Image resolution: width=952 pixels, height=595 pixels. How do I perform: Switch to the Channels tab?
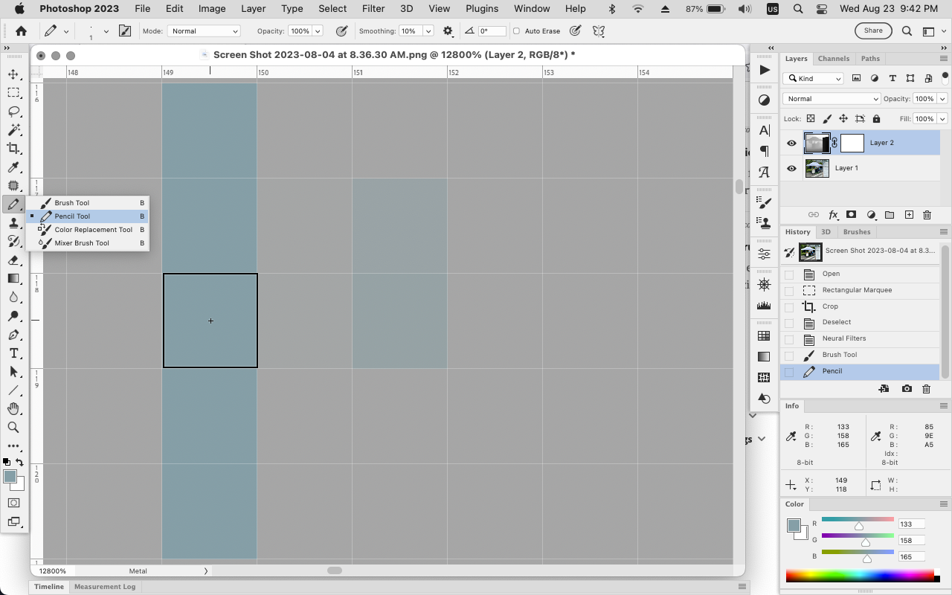pos(834,58)
